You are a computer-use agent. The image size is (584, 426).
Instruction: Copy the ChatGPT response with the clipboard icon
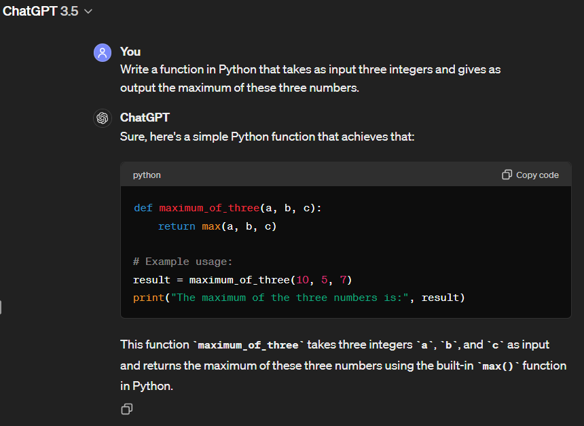(x=126, y=409)
